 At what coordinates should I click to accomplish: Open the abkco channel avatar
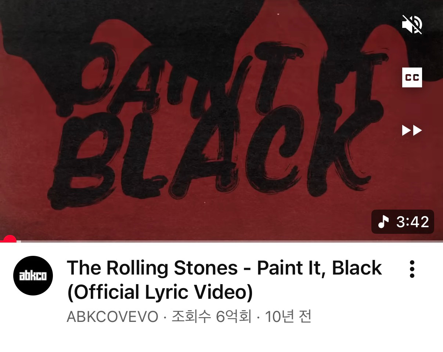[33, 276]
